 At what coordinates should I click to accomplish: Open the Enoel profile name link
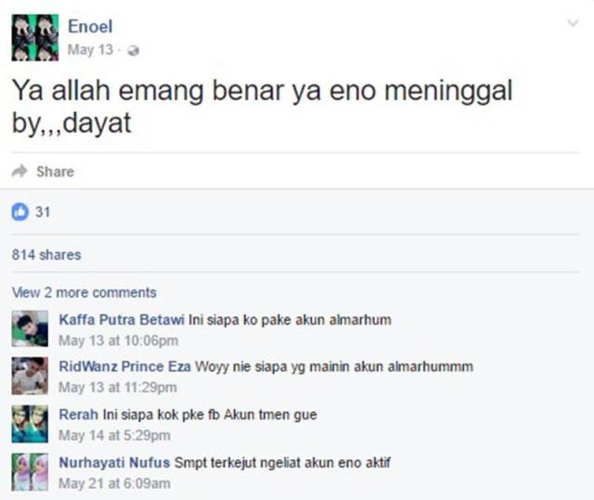point(90,27)
